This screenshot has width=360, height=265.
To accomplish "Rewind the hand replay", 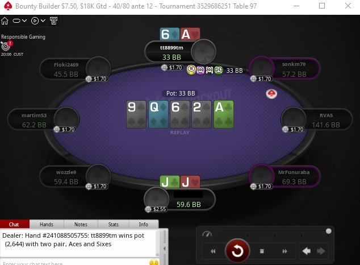I will click(x=213, y=251).
